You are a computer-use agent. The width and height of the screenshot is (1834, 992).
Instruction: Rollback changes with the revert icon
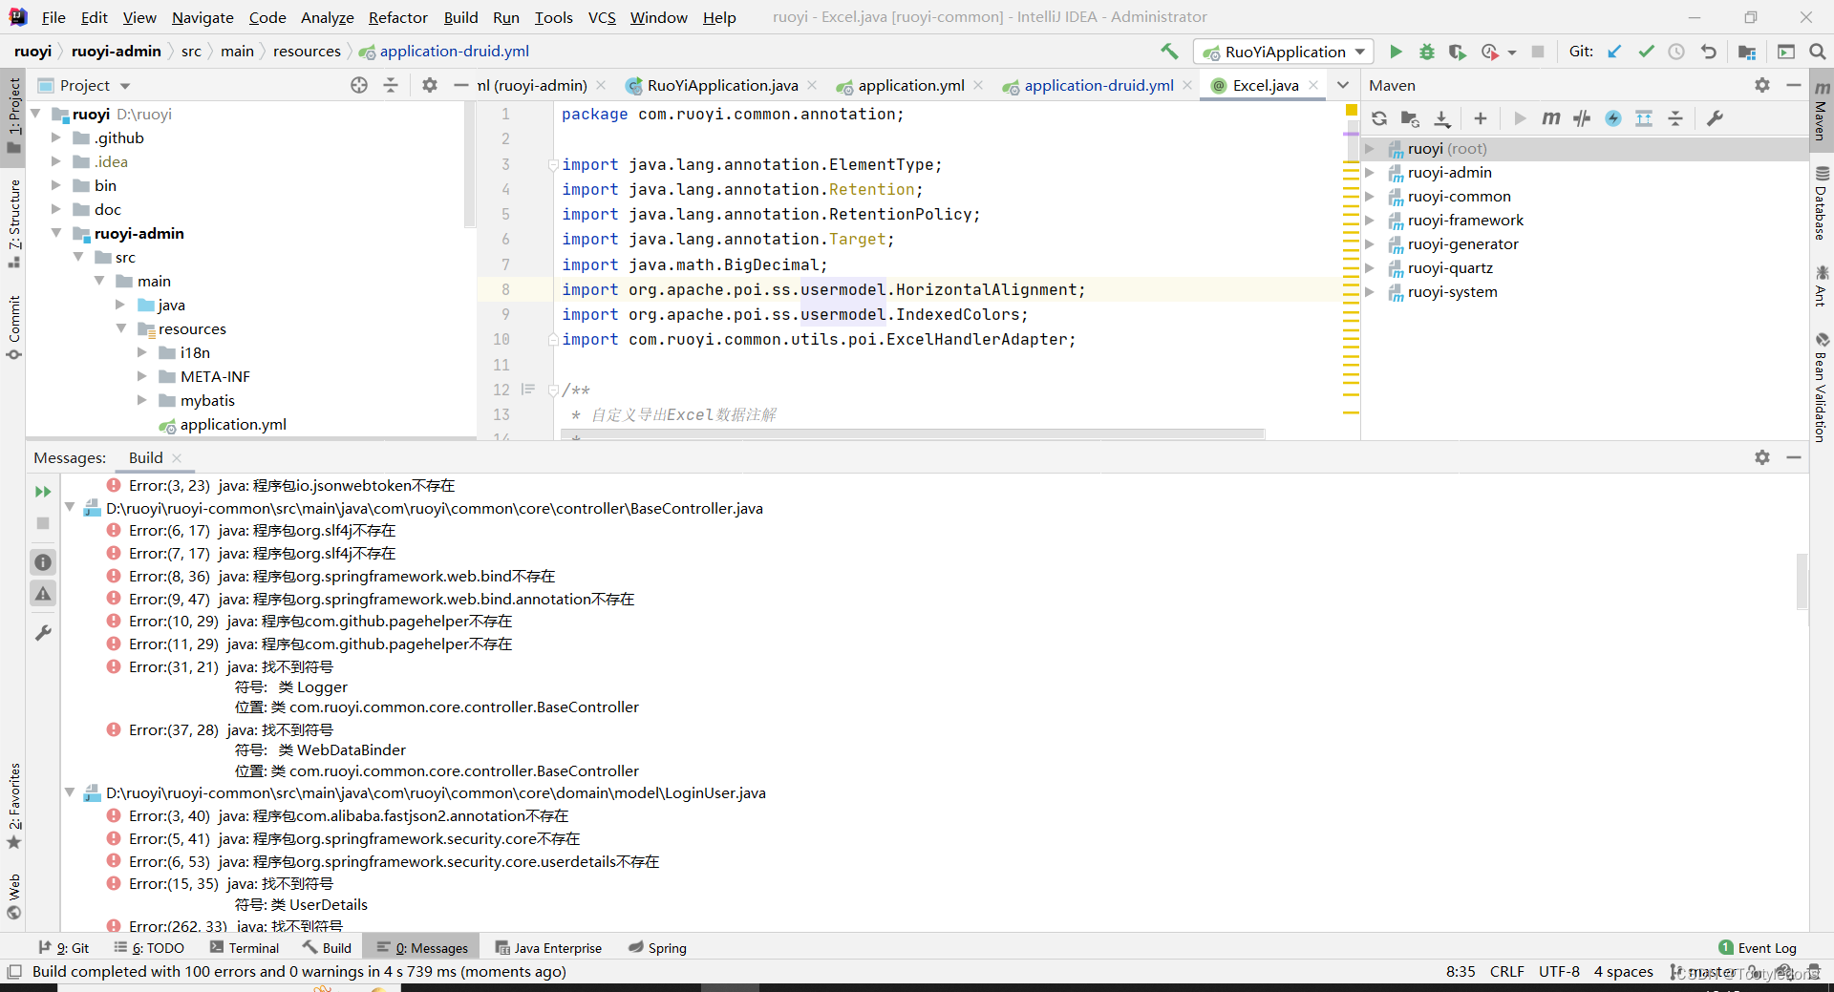click(1708, 52)
